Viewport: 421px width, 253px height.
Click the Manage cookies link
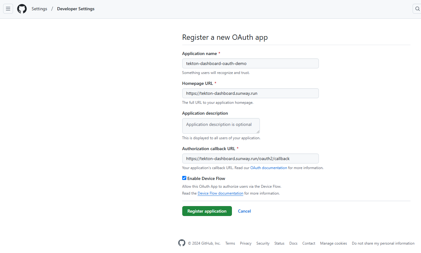[x=333, y=243]
